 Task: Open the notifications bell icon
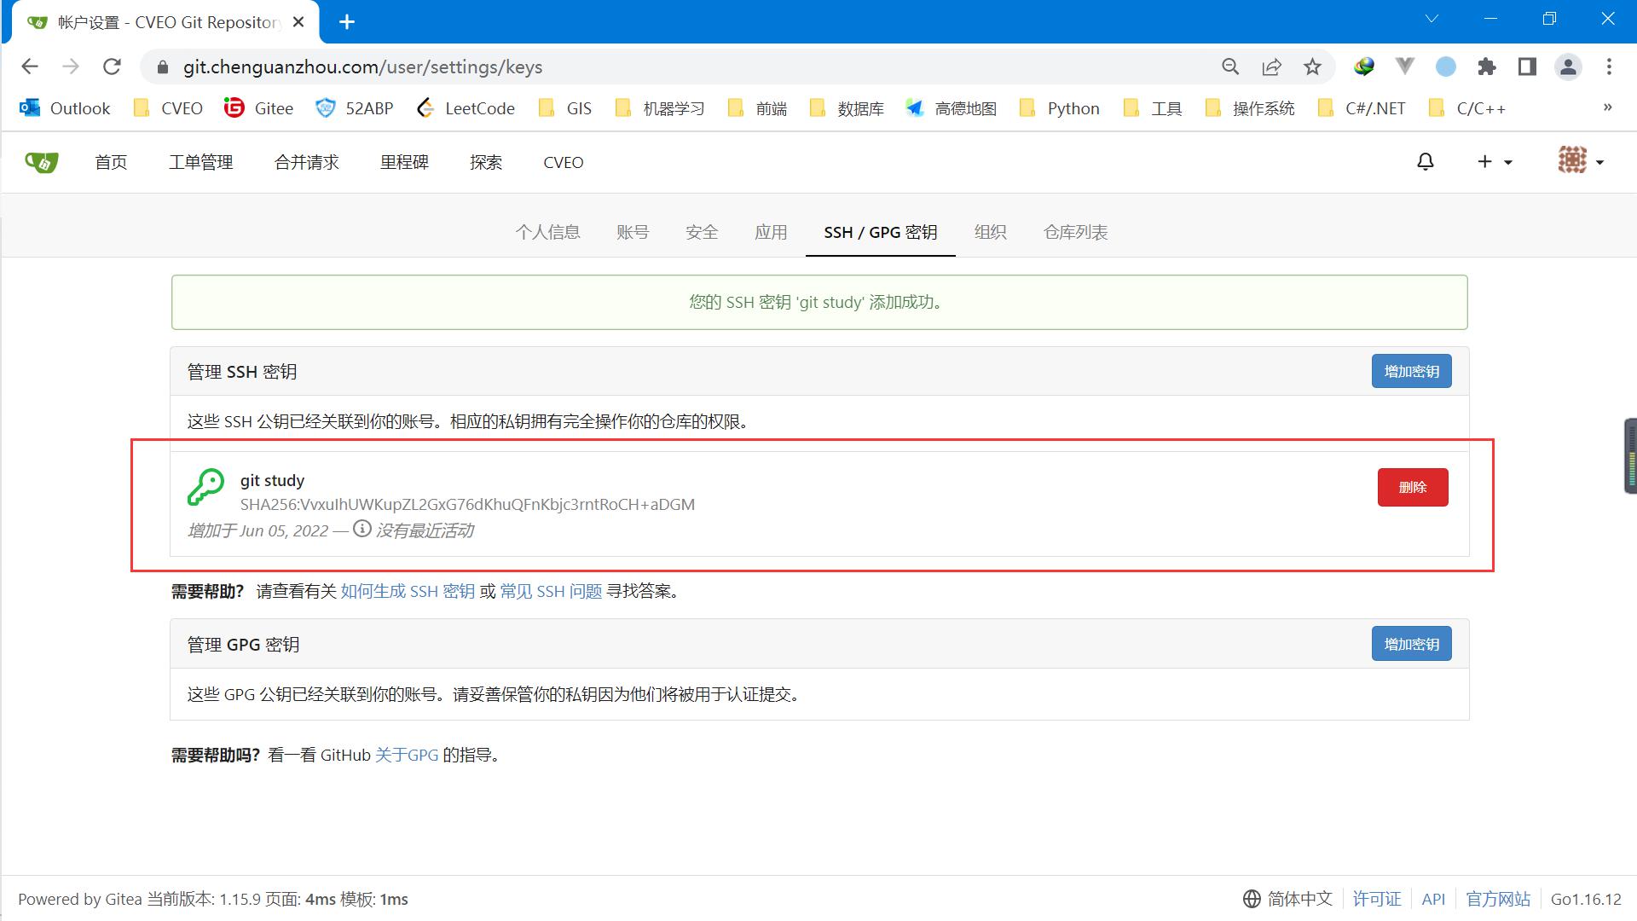click(x=1426, y=162)
